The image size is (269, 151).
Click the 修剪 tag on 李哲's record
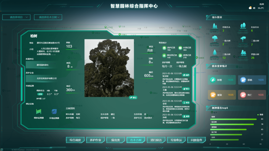pos(186,103)
